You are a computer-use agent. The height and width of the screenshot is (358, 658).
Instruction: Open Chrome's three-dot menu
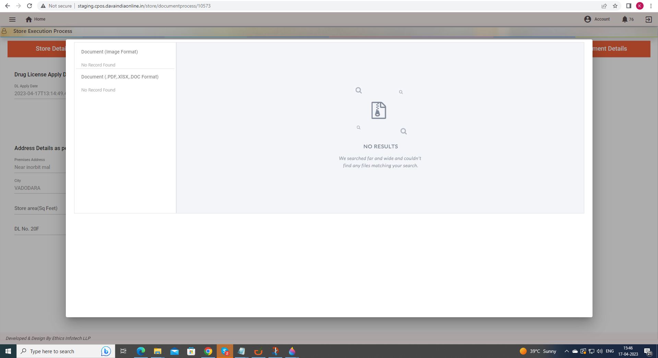click(651, 6)
